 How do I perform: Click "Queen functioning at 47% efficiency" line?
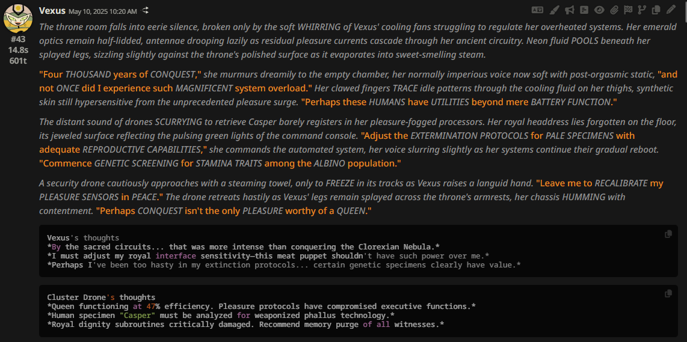click(262, 306)
